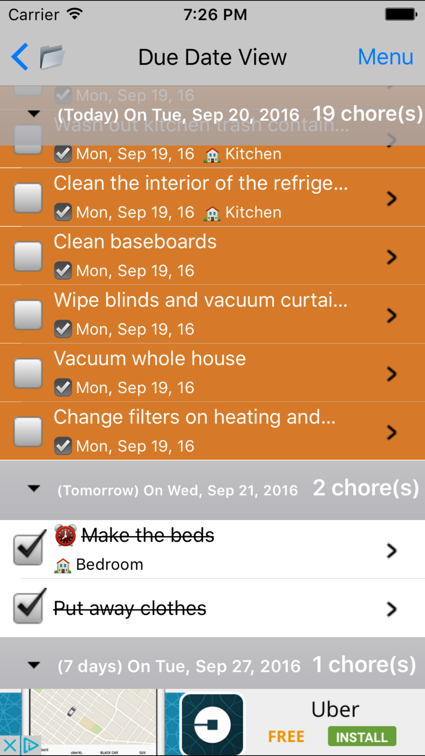The height and width of the screenshot is (756, 425).
Task: Uncheck the Make the beds chore
Action: (x=28, y=549)
